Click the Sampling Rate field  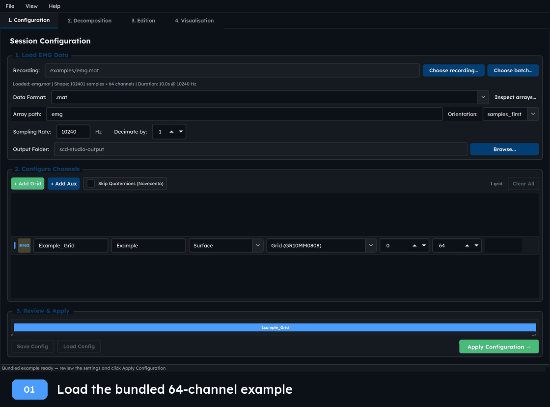(73, 132)
